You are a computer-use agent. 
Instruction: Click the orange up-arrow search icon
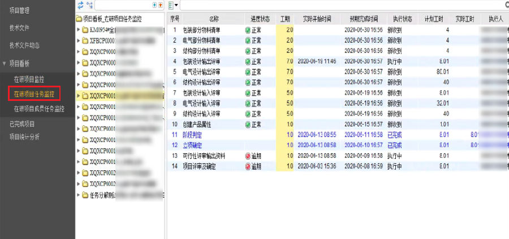[x=160, y=5]
